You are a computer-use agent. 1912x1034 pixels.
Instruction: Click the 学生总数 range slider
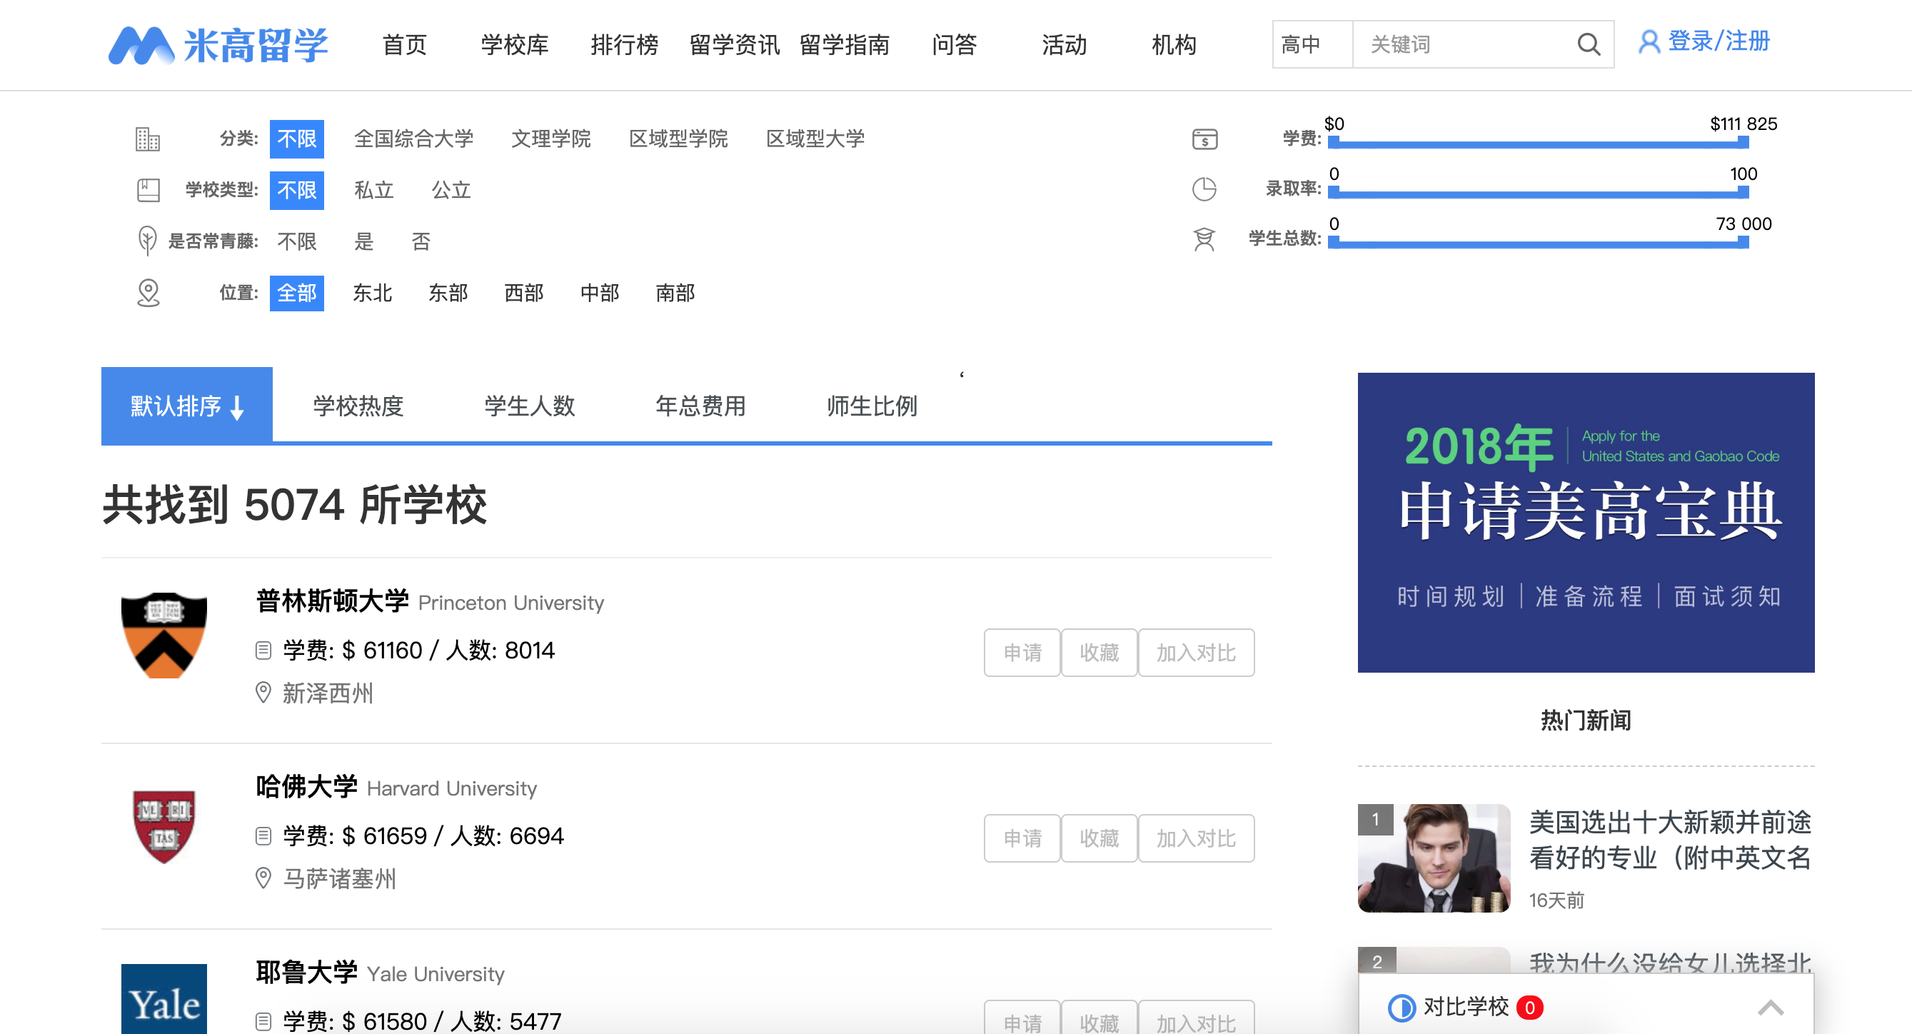tap(1538, 243)
